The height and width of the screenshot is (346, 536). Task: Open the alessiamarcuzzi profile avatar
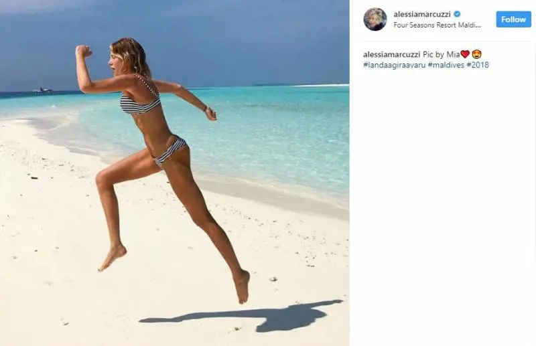click(x=375, y=19)
